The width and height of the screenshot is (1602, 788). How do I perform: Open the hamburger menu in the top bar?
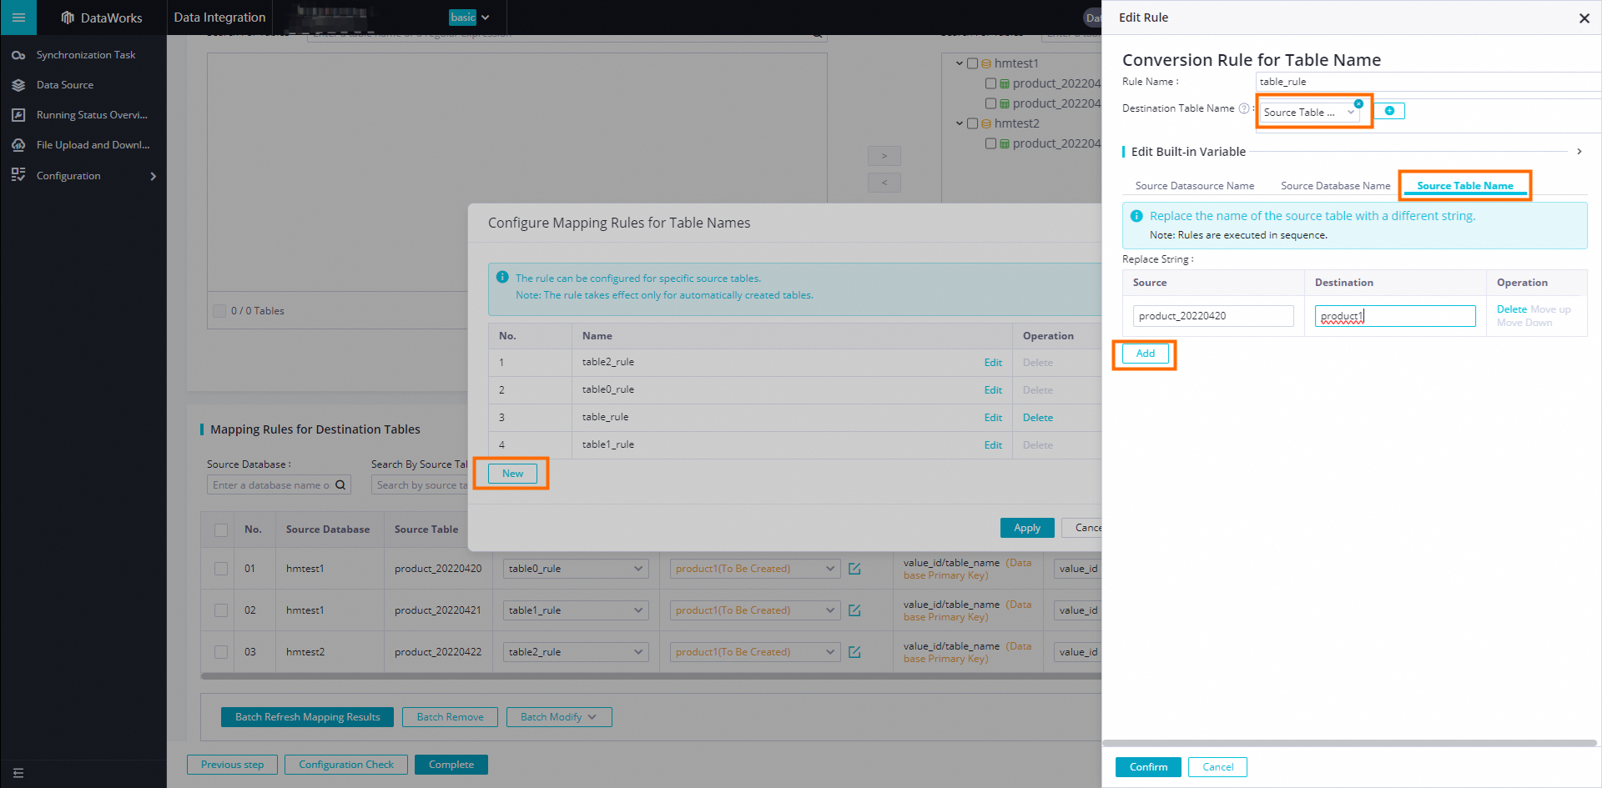pyautogui.click(x=18, y=18)
